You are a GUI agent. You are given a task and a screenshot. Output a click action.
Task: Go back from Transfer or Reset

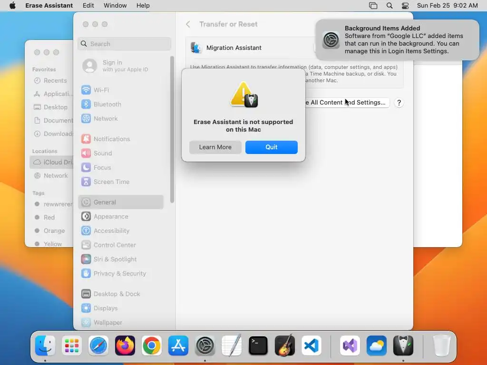coord(188,24)
